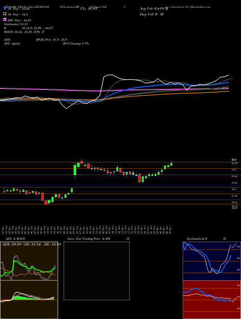Screen dimensions: 241x319
Task: Click the last green candlestick on the chart
Action: [171, 164]
